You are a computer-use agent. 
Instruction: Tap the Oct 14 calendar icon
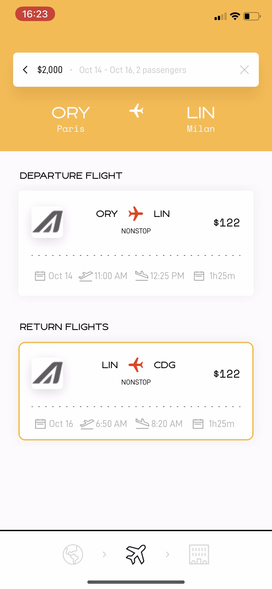tap(40, 276)
